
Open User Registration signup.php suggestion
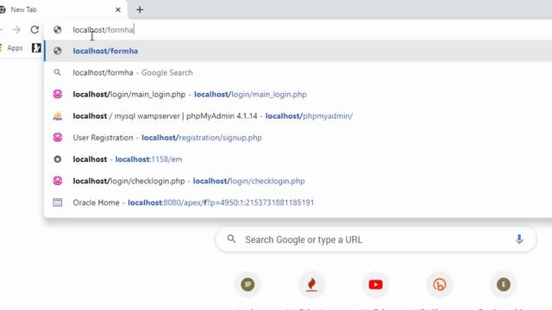pos(298,138)
